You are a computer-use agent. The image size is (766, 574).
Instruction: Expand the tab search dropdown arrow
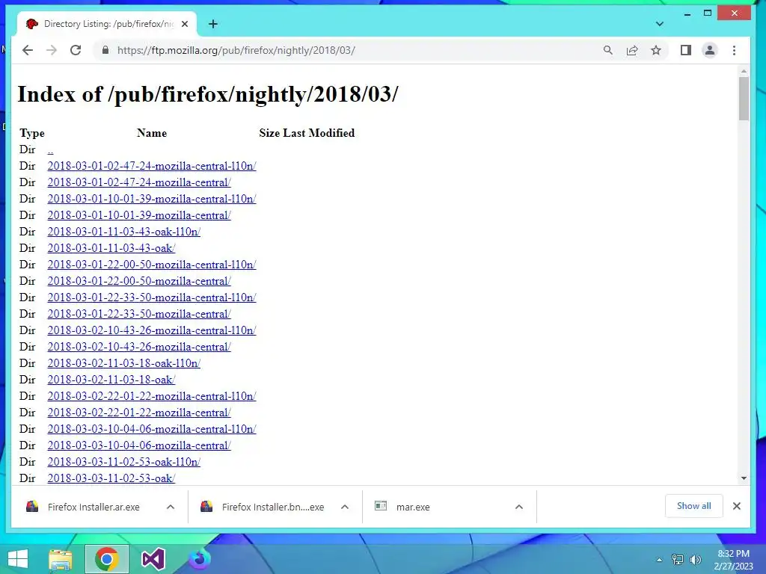click(660, 24)
